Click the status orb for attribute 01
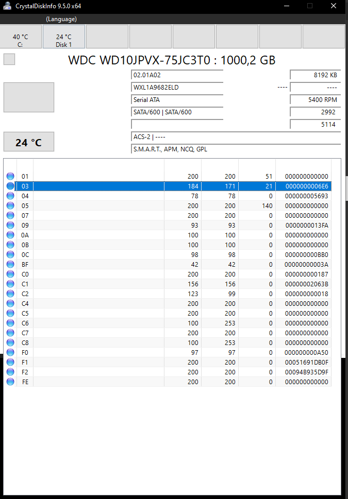 pos(10,176)
